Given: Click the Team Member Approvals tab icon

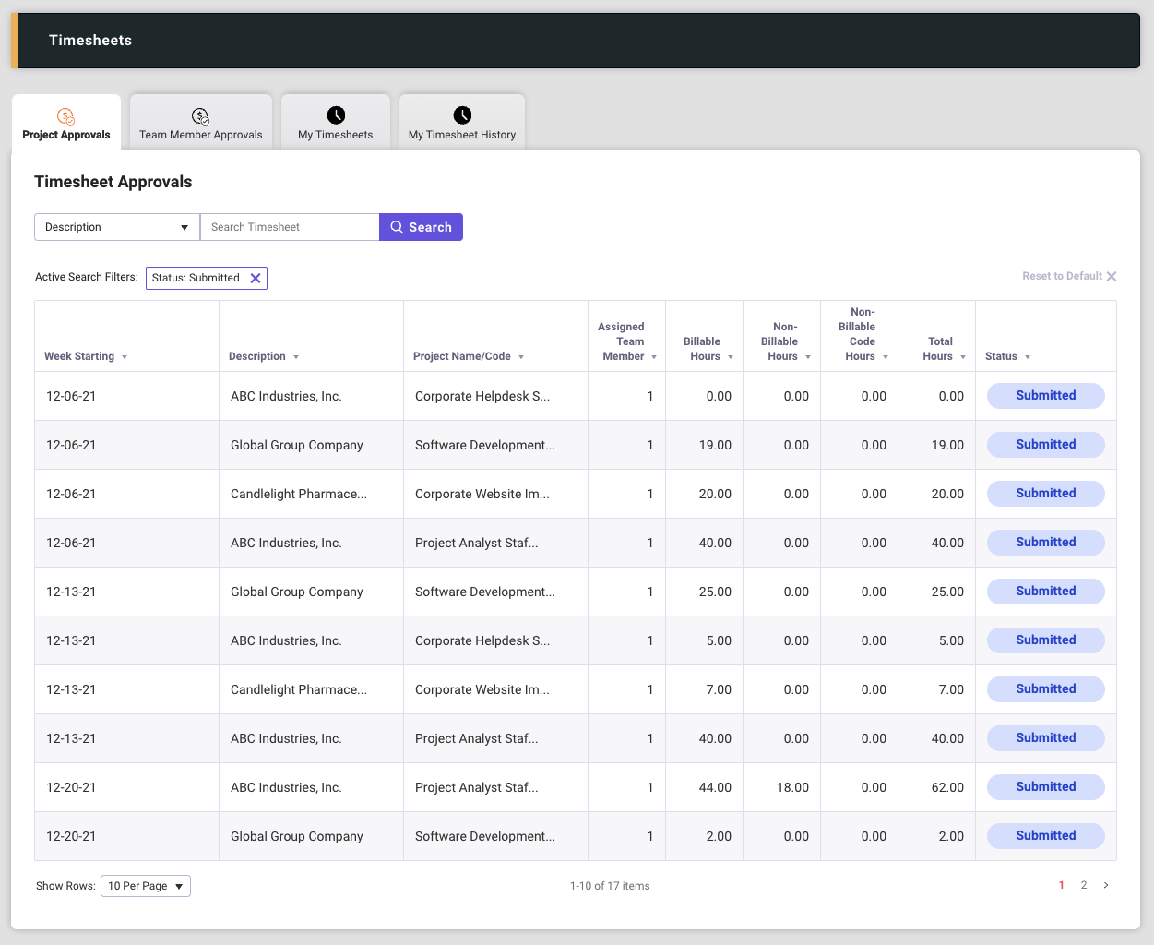Looking at the screenshot, I should tap(200, 115).
